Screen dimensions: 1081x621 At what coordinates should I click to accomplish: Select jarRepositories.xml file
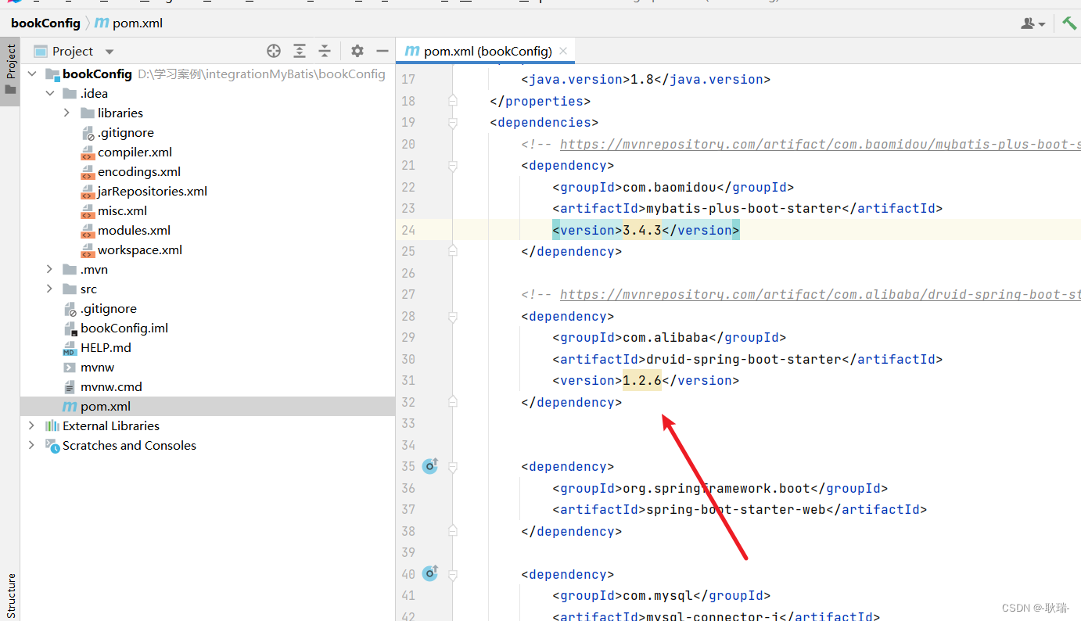tap(153, 191)
